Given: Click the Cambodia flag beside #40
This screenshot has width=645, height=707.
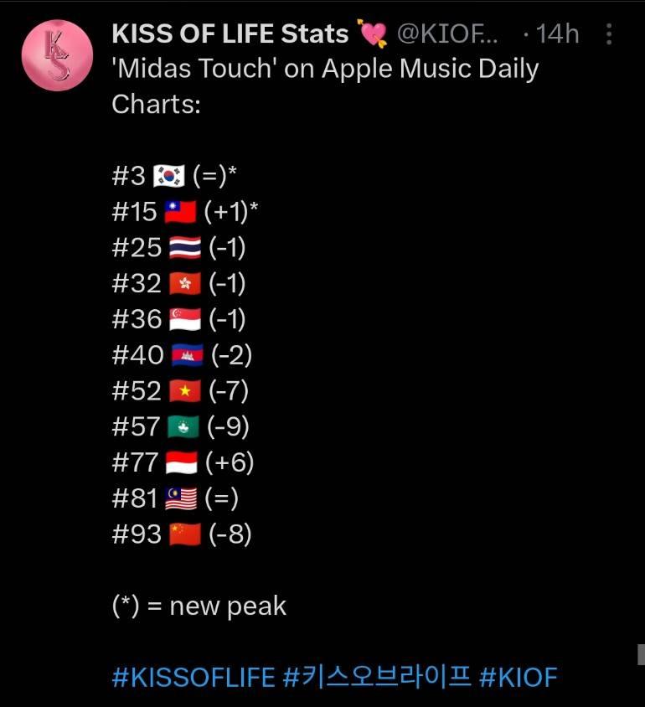Looking at the screenshot, I should point(188,355).
